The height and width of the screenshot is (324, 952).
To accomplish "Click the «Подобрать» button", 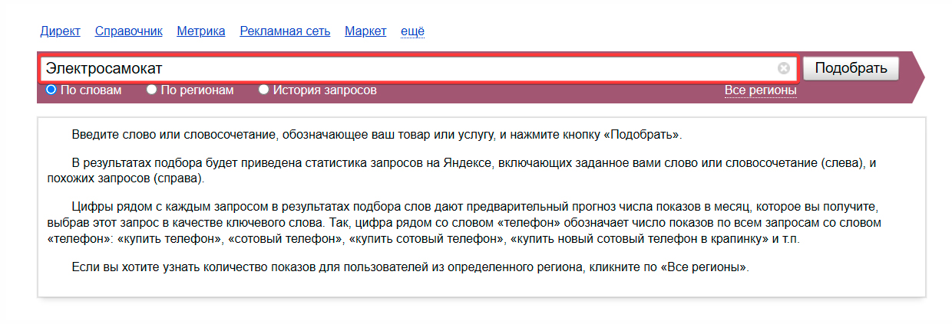I will pos(851,68).
